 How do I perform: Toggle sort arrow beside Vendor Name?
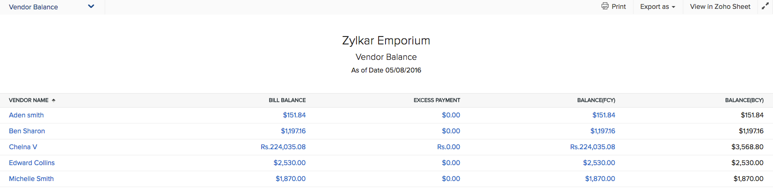click(x=54, y=100)
